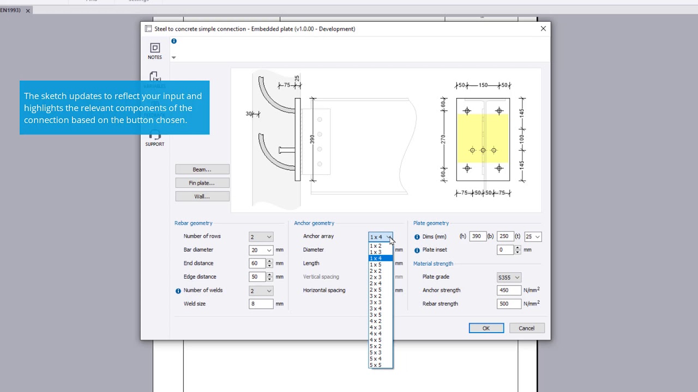Open the Number of rows dropdown
The width and height of the screenshot is (698, 392).
(x=261, y=237)
